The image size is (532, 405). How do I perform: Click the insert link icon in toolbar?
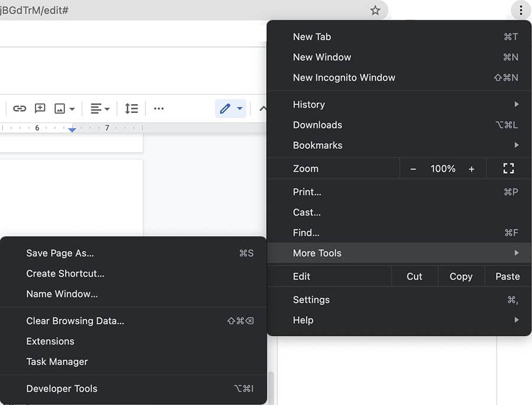click(20, 109)
